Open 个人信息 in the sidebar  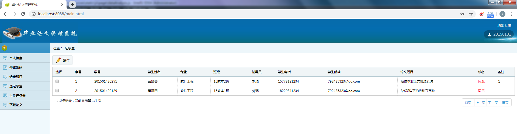coord(16,58)
